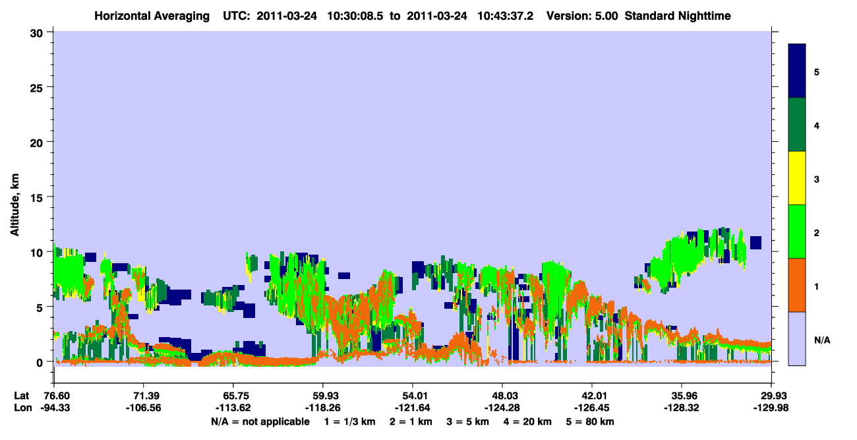Click longitude value -113.62
Image resolution: width=857 pixels, height=440 pixels.
point(233,408)
